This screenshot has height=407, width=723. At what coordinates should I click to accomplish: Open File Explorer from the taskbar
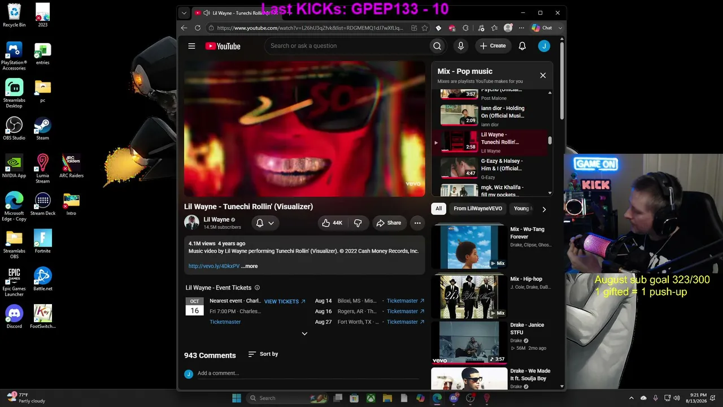[x=387, y=398]
